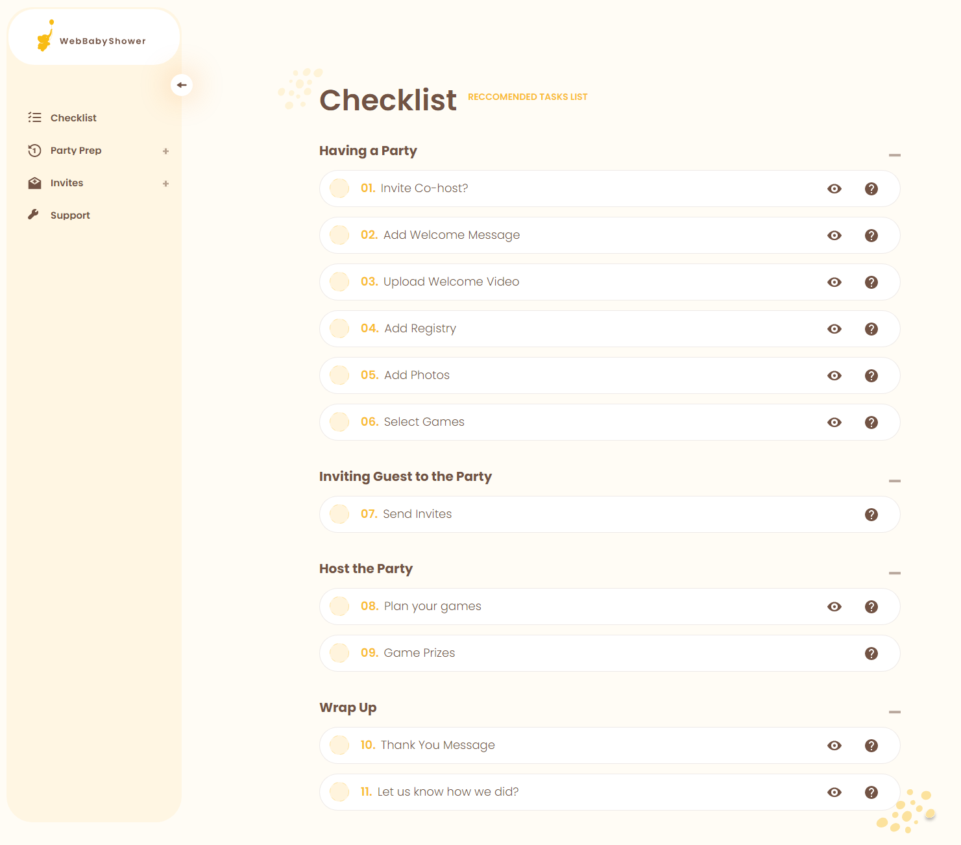Toggle eye icon for Upload Welcome Video
The height and width of the screenshot is (845, 961).
point(834,282)
